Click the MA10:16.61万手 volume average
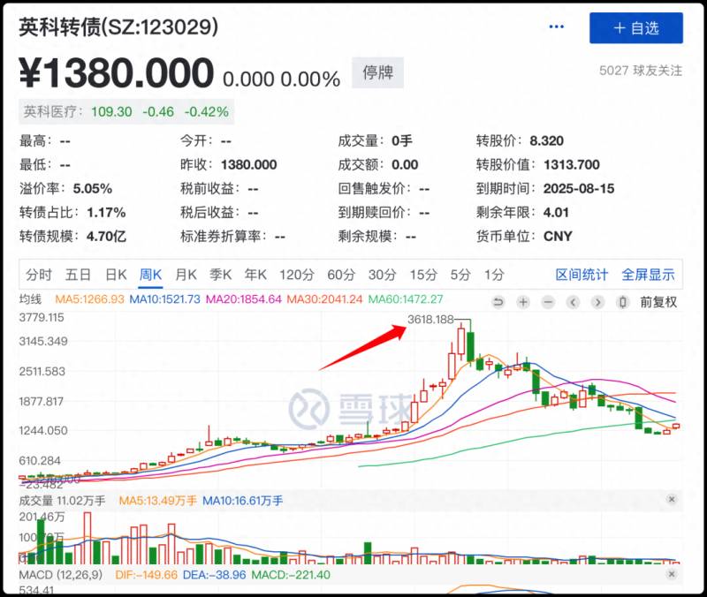This screenshot has height=597, width=707. [242, 501]
